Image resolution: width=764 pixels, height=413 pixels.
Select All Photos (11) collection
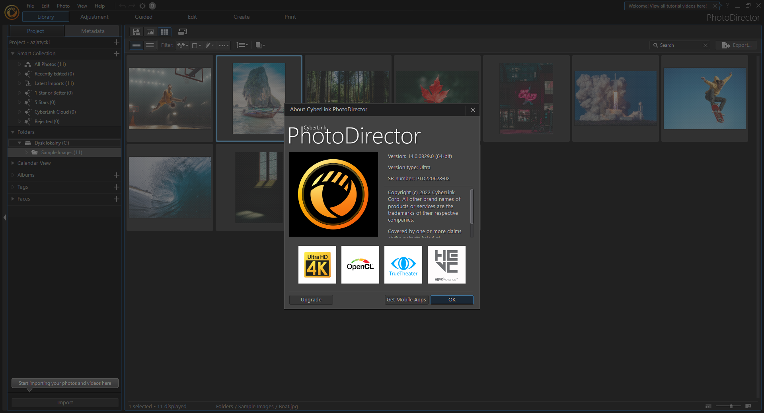click(50, 64)
